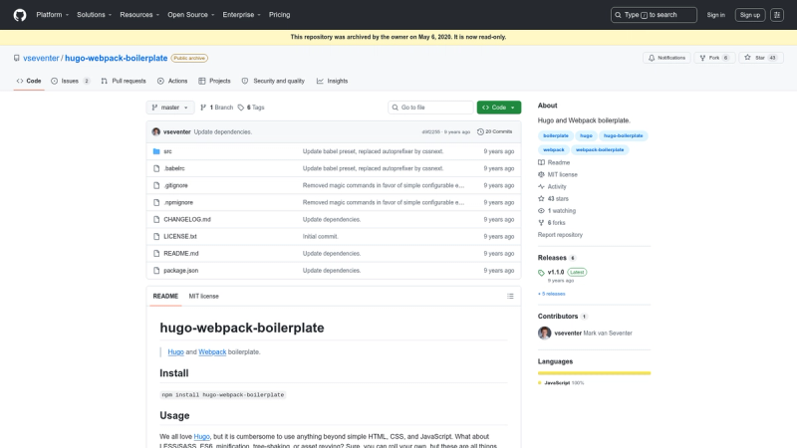Open the MIT license link in About

[558, 175]
